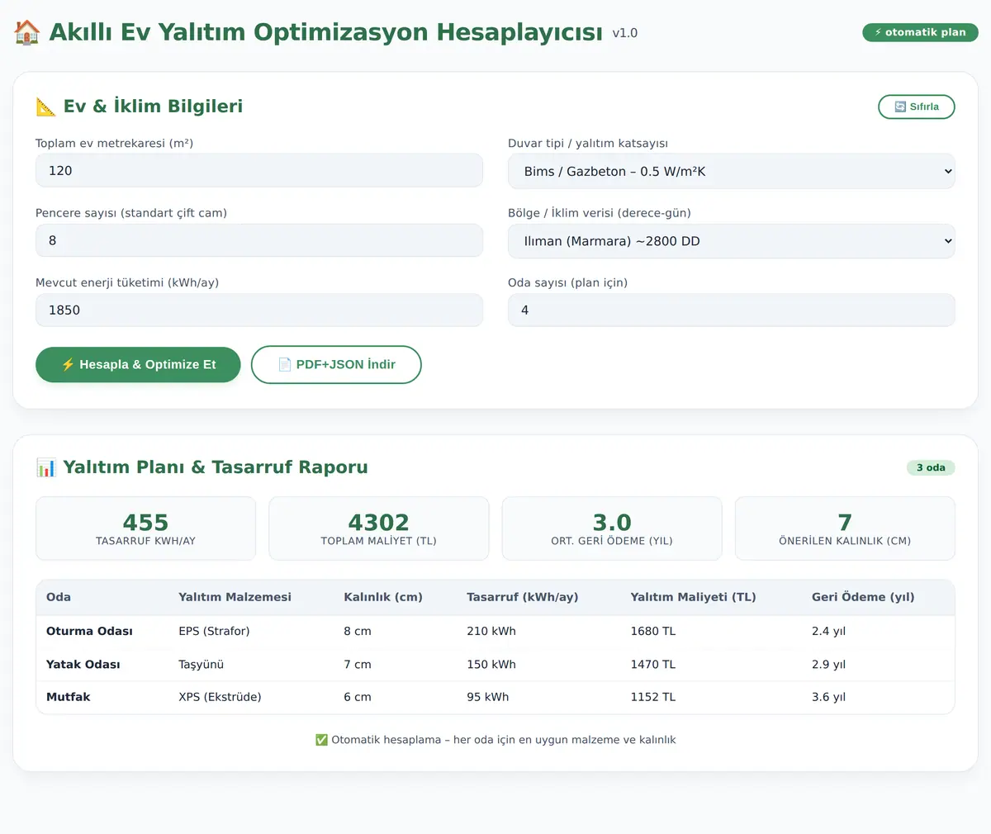
Task: Click the otomatik plan badge
Action: pos(920,32)
